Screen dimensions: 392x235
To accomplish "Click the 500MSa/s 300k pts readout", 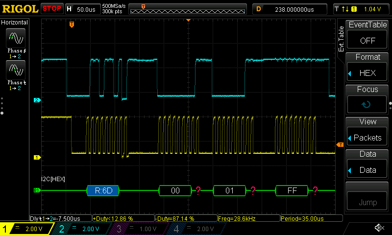I will (114, 9).
